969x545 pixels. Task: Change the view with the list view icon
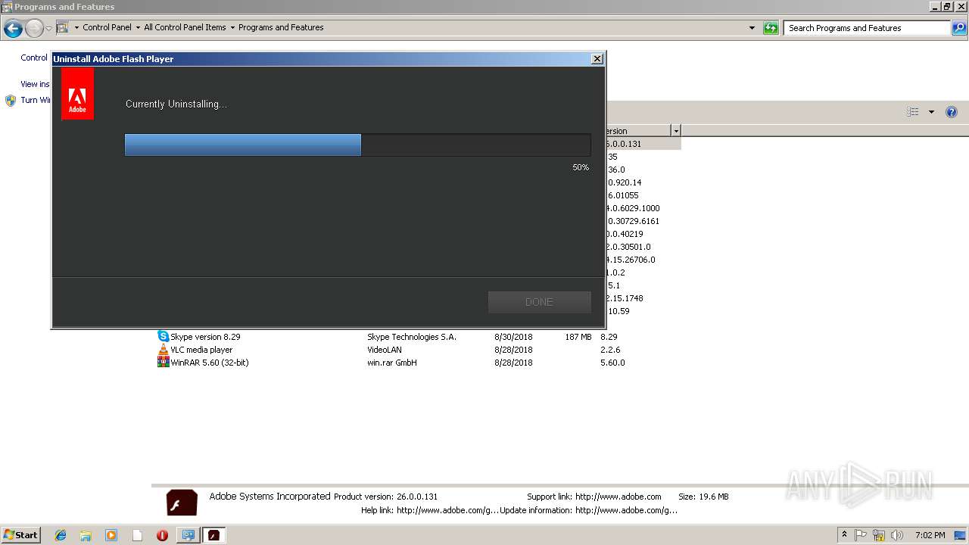click(913, 112)
